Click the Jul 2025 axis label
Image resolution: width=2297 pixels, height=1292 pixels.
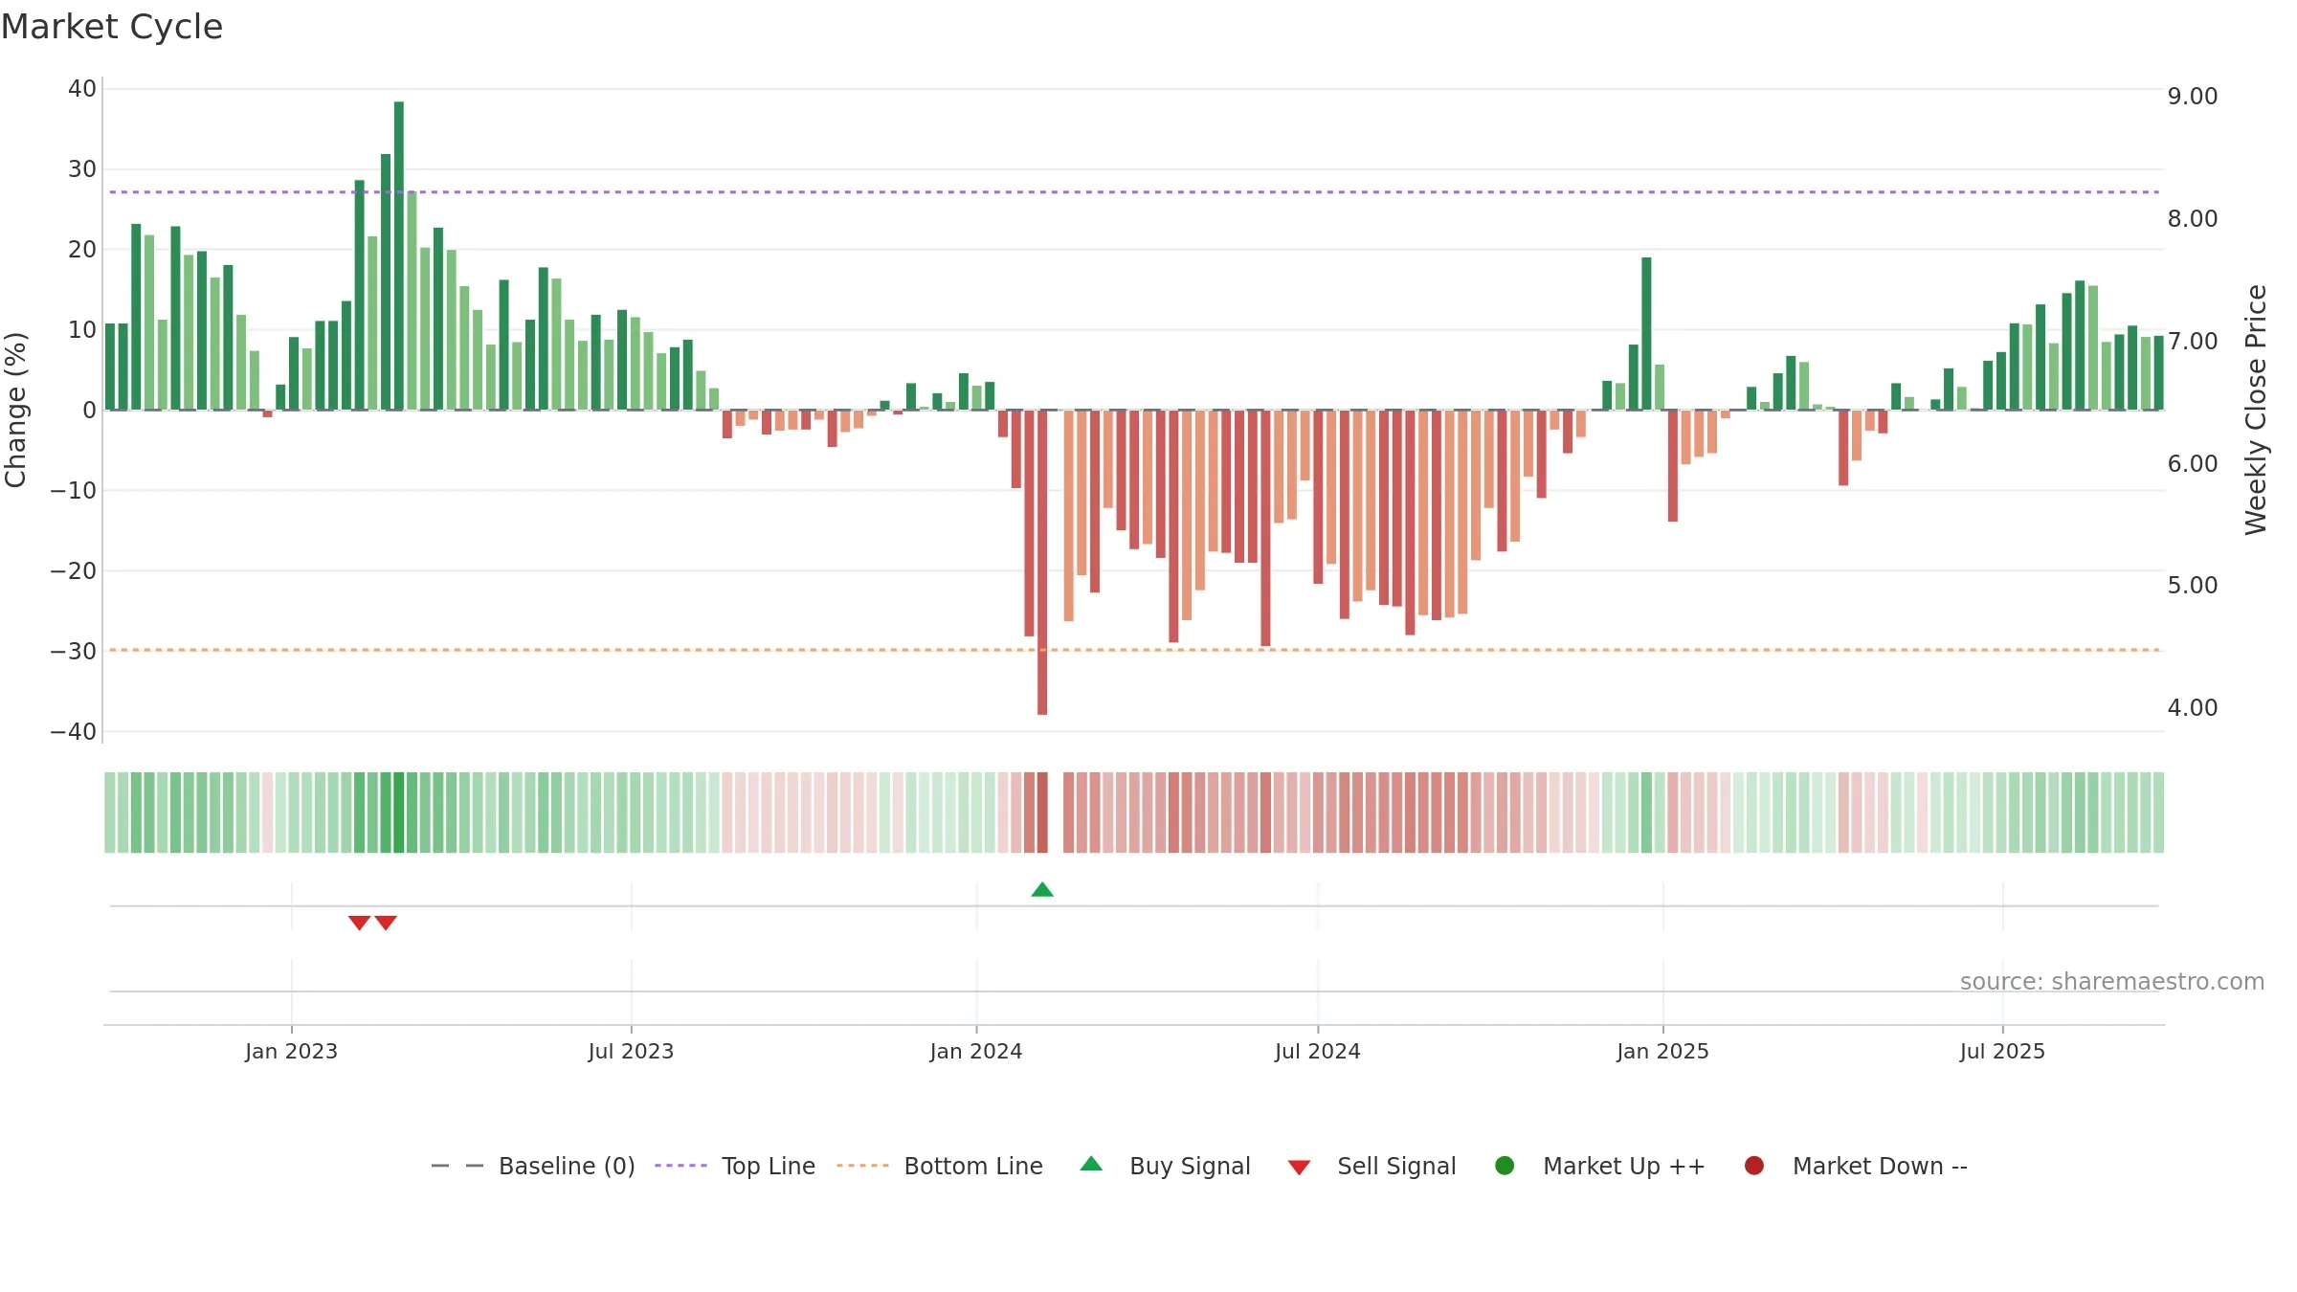point(2002,1051)
